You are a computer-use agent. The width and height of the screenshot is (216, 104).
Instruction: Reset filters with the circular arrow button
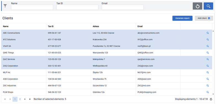point(197,6)
